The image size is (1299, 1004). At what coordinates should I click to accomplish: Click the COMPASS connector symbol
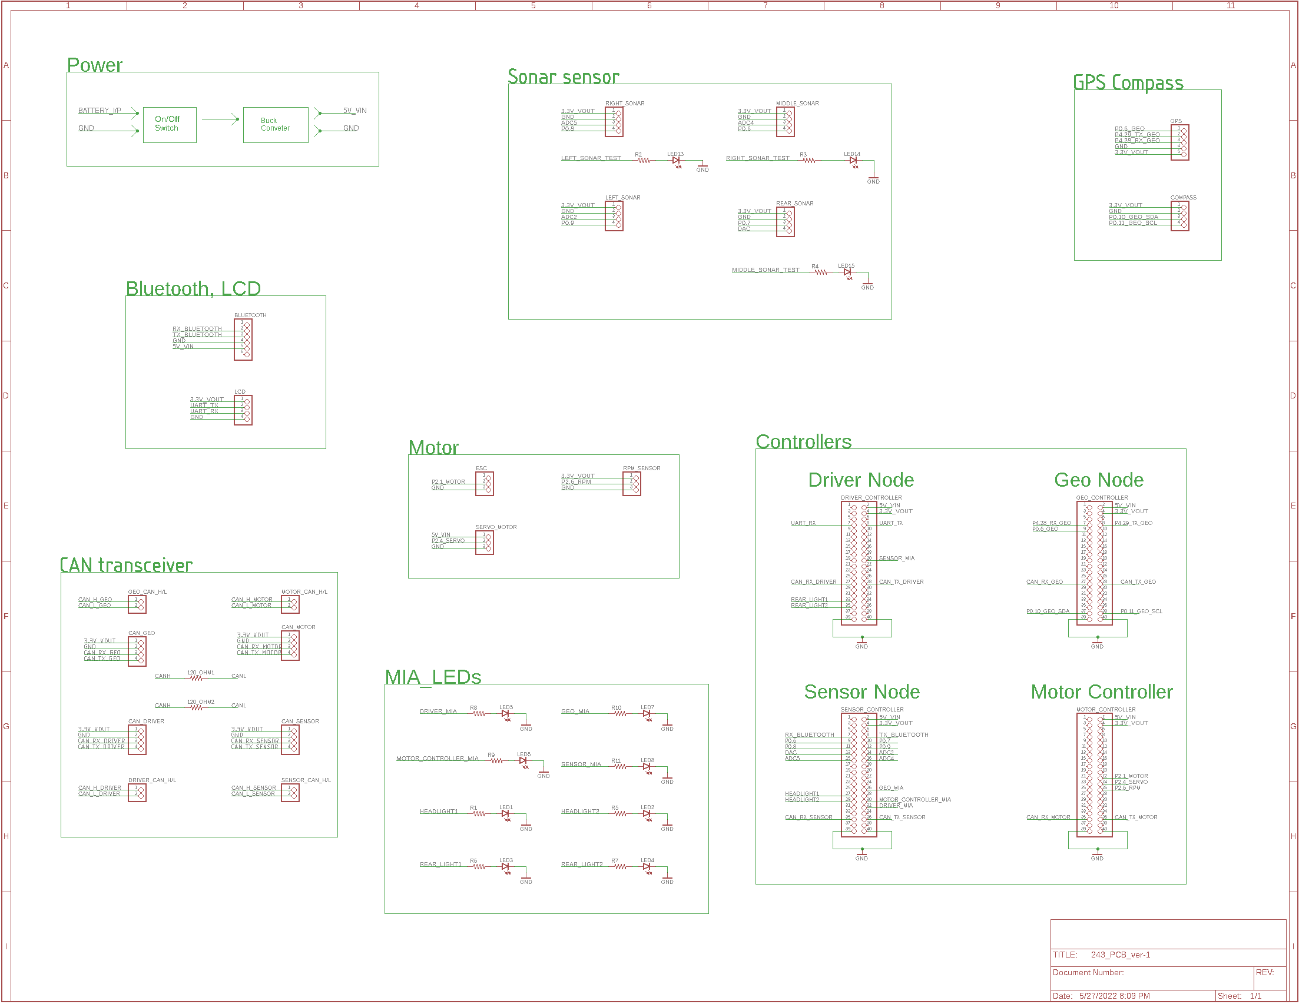(1179, 216)
